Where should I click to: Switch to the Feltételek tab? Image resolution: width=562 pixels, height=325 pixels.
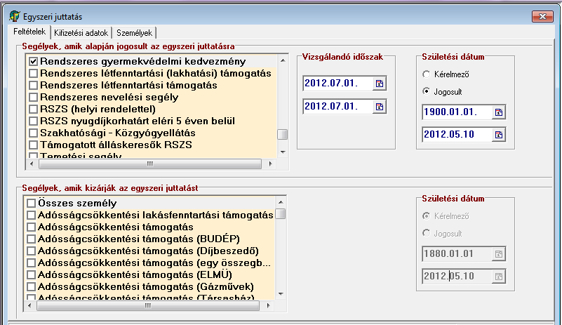coord(29,32)
